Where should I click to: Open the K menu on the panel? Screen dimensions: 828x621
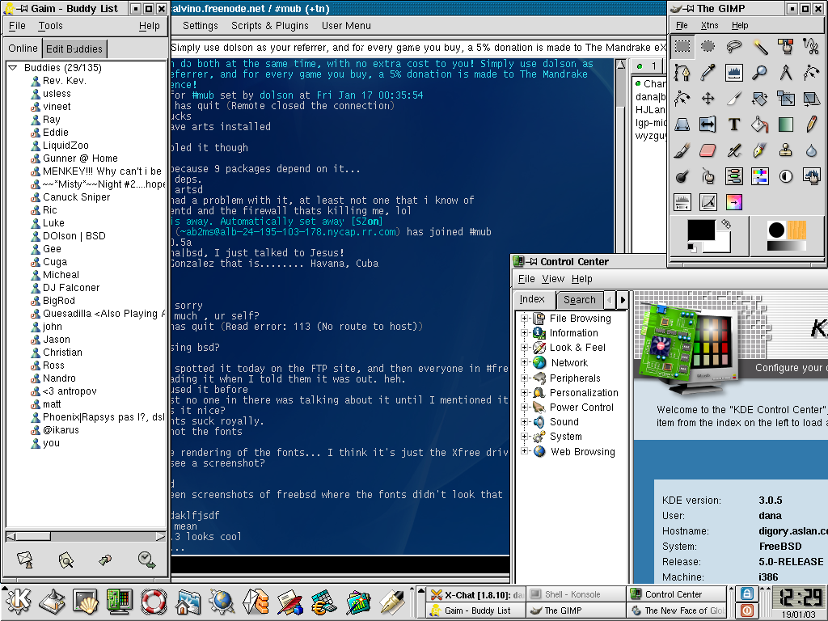[x=18, y=602]
